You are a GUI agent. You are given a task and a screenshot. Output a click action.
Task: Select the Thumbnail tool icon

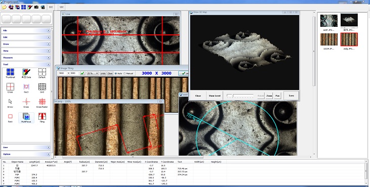click(x=10, y=73)
